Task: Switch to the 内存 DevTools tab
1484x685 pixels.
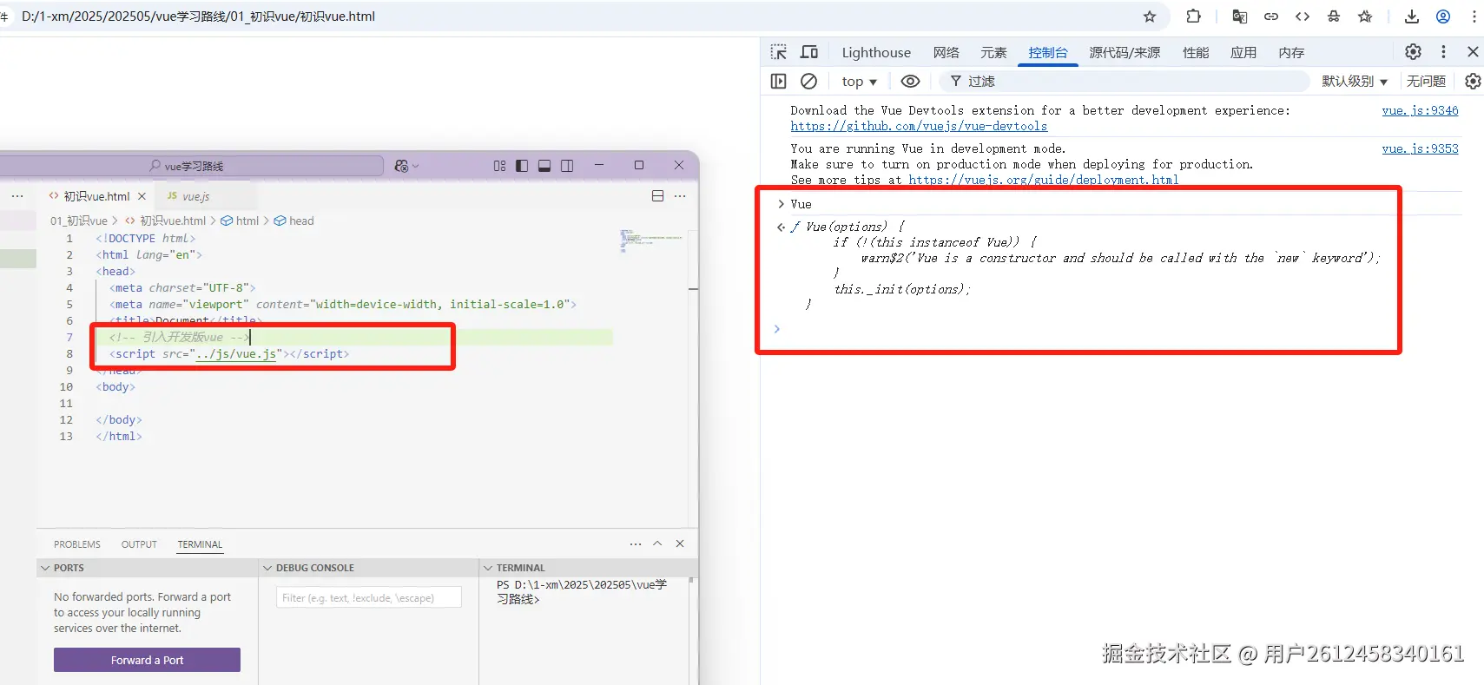Action: (x=1291, y=52)
